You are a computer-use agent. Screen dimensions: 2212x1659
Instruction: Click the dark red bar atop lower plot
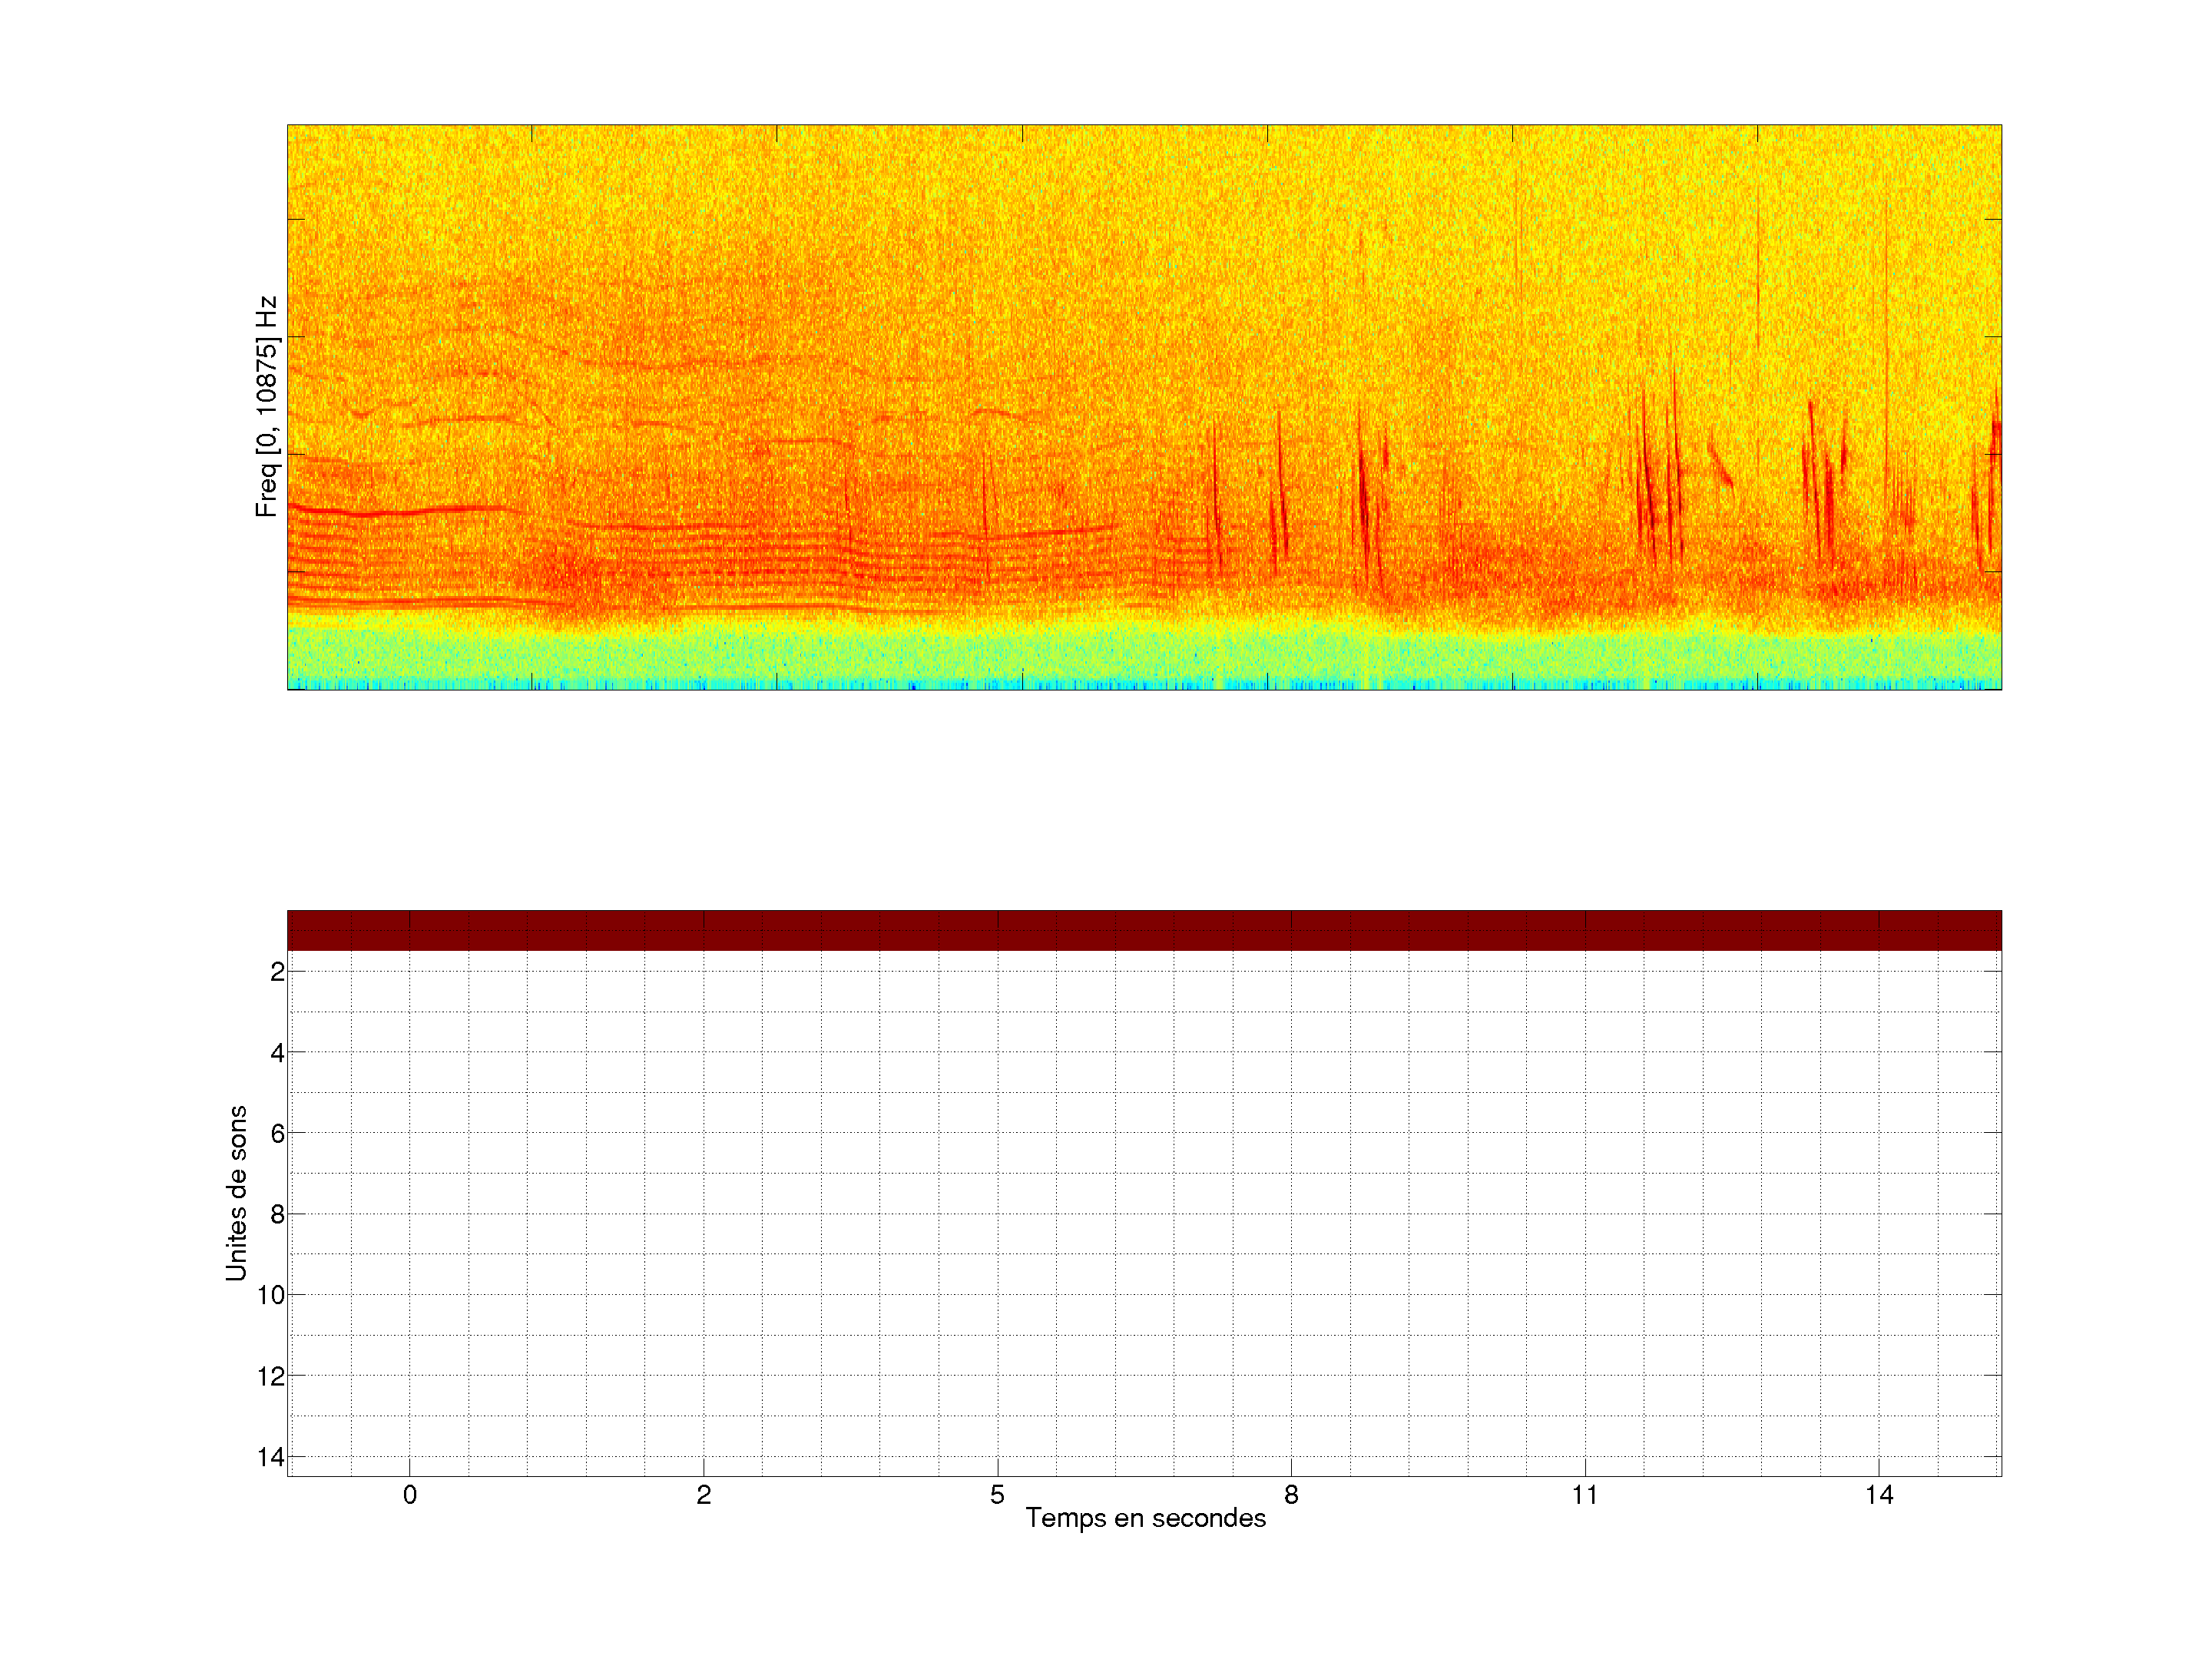click(1144, 930)
